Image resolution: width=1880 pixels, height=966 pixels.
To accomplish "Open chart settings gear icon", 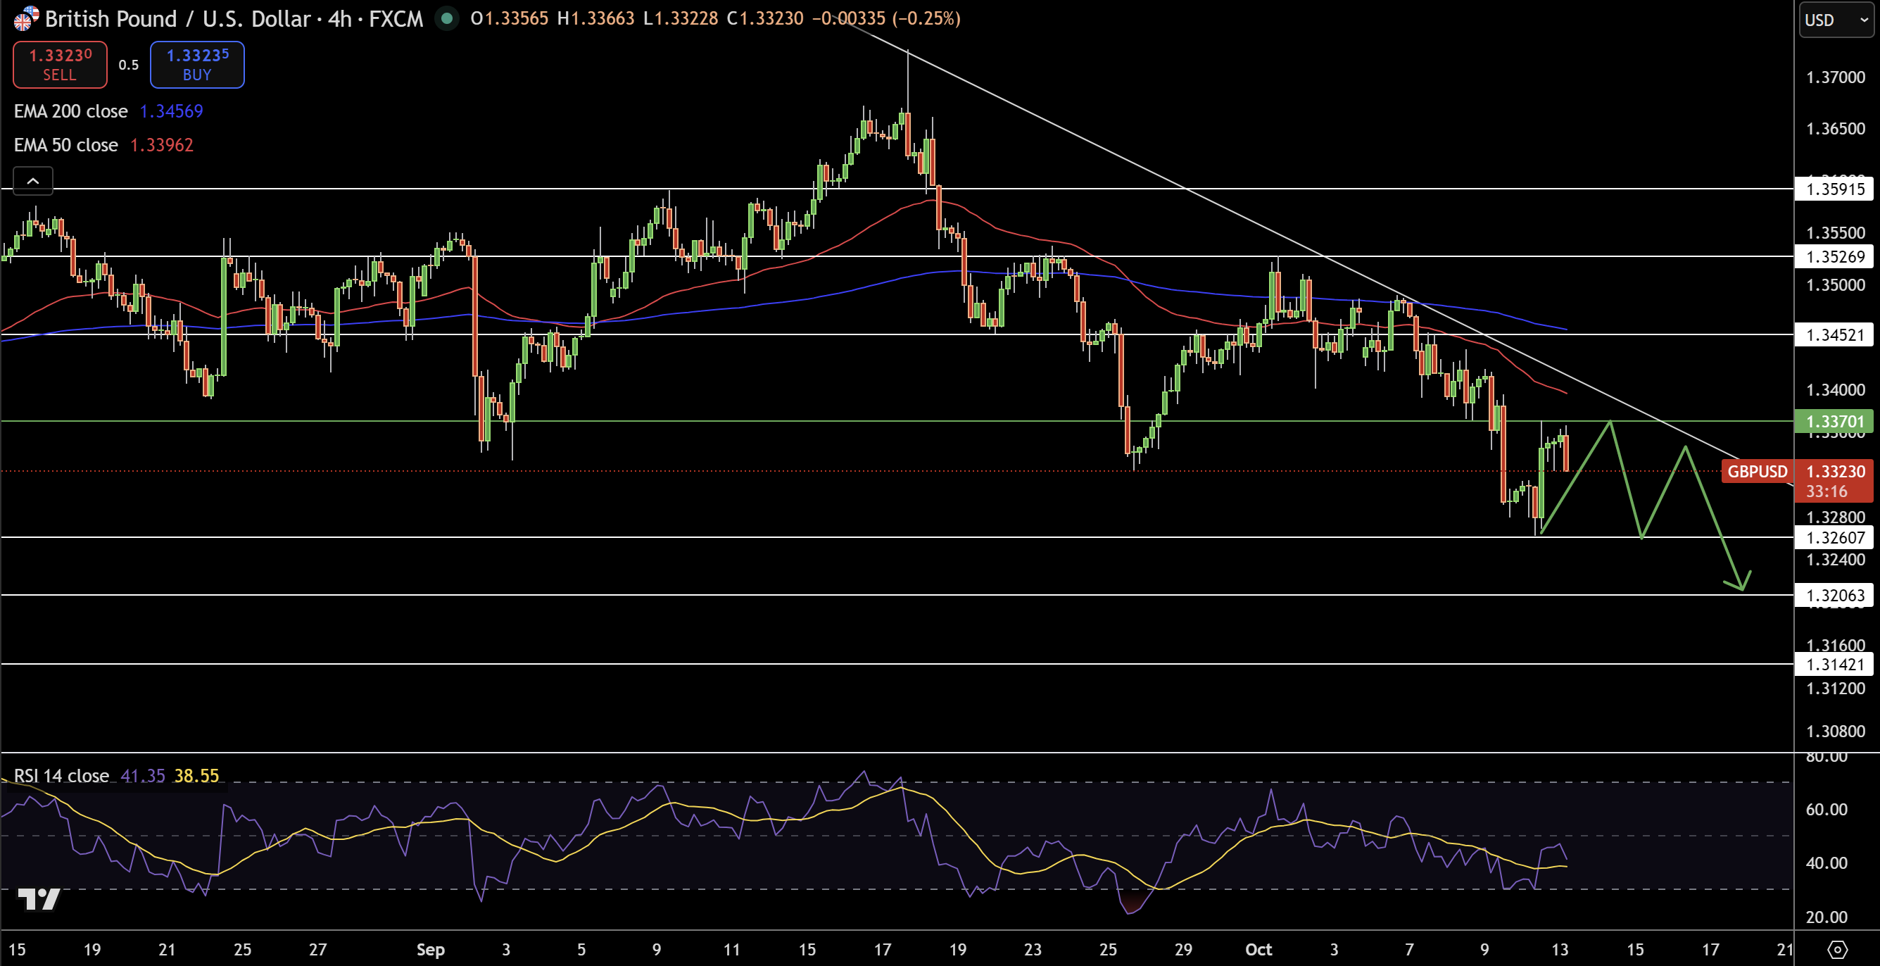I will pyautogui.click(x=1837, y=949).
